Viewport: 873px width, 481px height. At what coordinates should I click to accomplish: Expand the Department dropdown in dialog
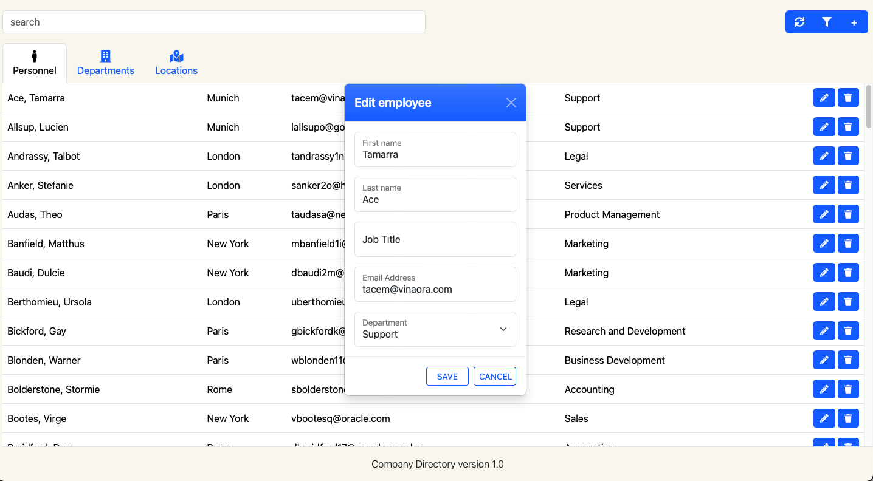pyautogui.click(x=435, y=329)
